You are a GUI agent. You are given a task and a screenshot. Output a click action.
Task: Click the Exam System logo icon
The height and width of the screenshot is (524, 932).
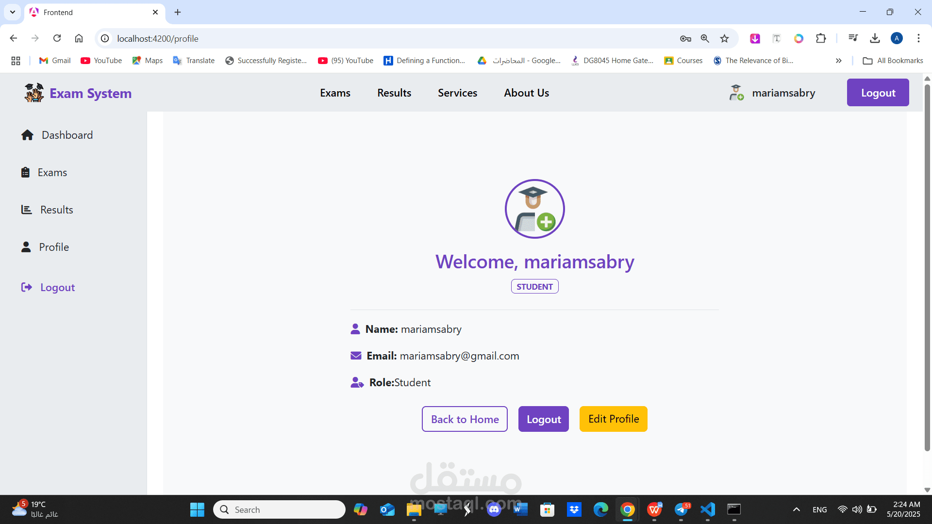(x=34, y=93)
